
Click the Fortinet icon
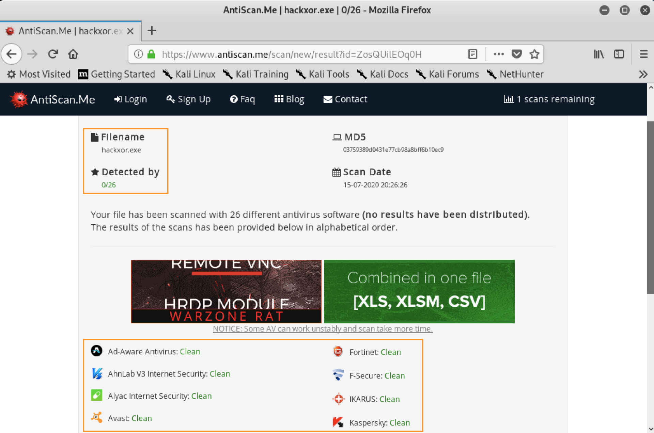coord(338,351)
